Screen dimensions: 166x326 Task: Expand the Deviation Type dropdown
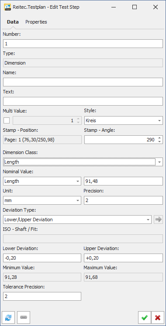click(x=77, y=220)
